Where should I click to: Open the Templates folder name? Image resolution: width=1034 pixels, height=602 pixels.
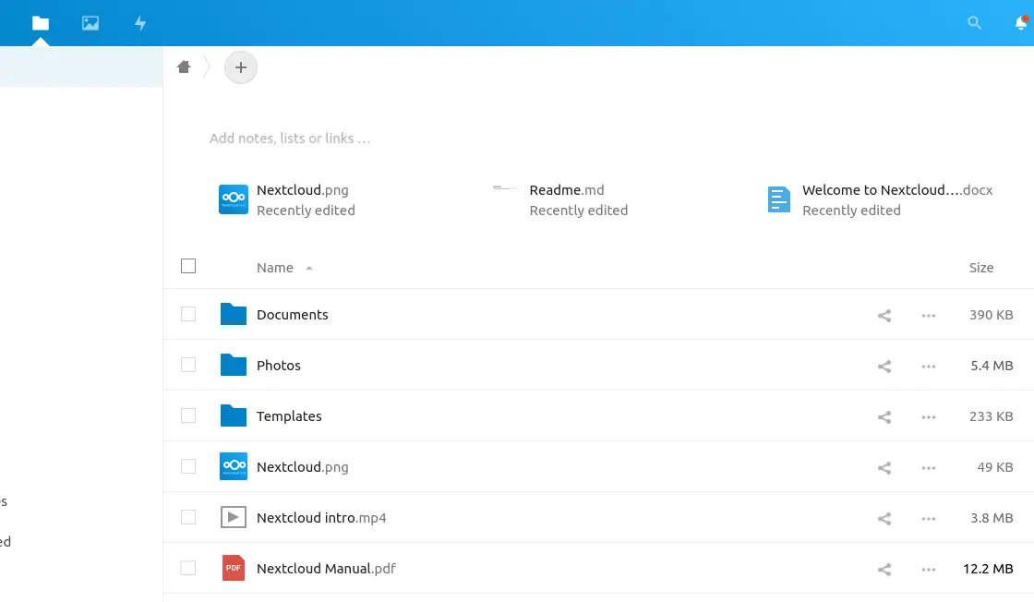click(289, 416)
